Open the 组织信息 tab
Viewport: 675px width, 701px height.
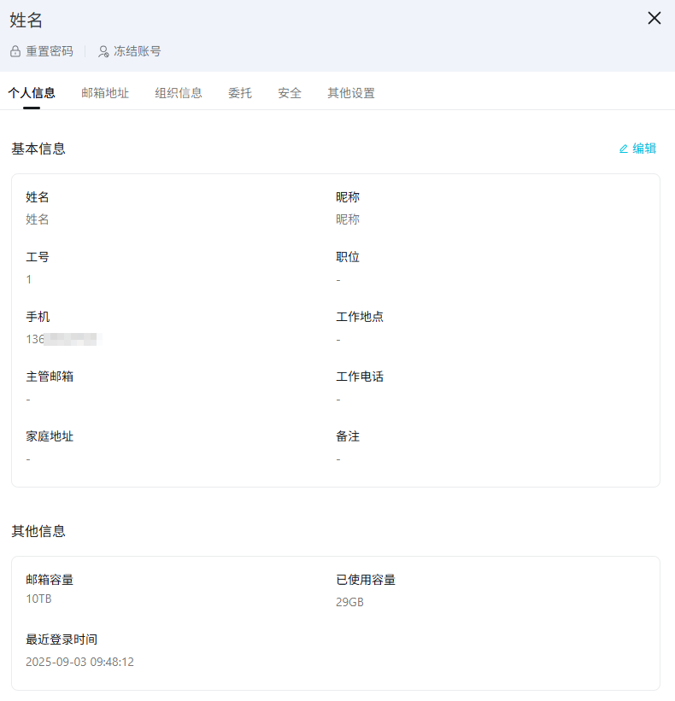coord(179,93)
